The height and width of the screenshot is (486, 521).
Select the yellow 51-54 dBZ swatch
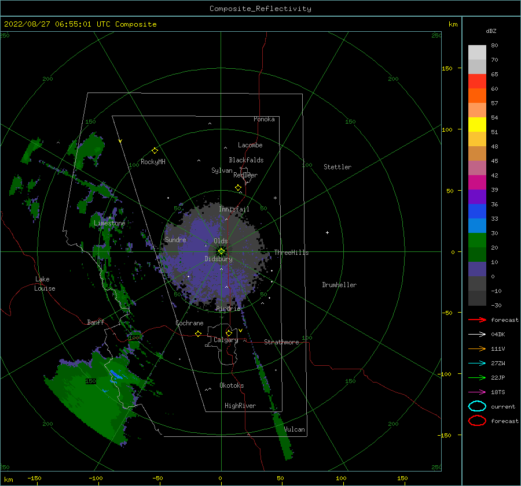coord(477,124)
